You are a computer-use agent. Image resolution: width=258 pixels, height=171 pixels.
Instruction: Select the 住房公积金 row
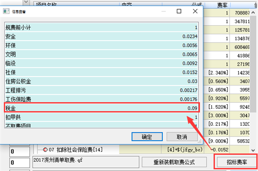[x=102, y=81]
